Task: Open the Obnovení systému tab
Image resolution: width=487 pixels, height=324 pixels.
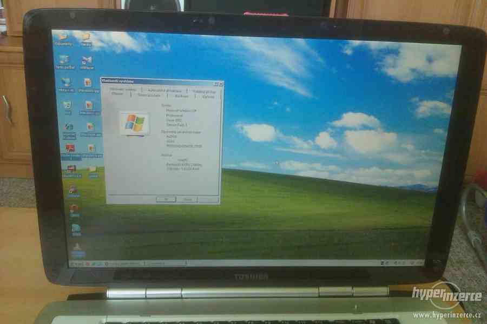Action: (123, 89)
